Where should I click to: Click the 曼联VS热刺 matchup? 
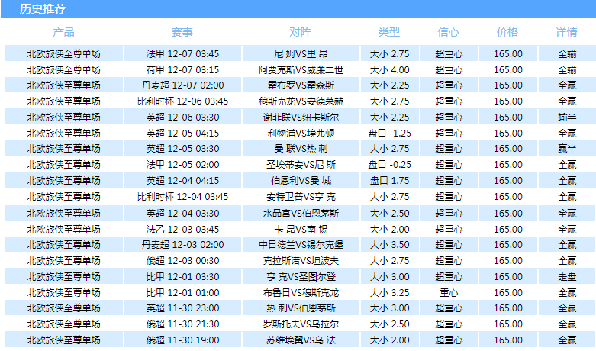(x=301, y=149)
